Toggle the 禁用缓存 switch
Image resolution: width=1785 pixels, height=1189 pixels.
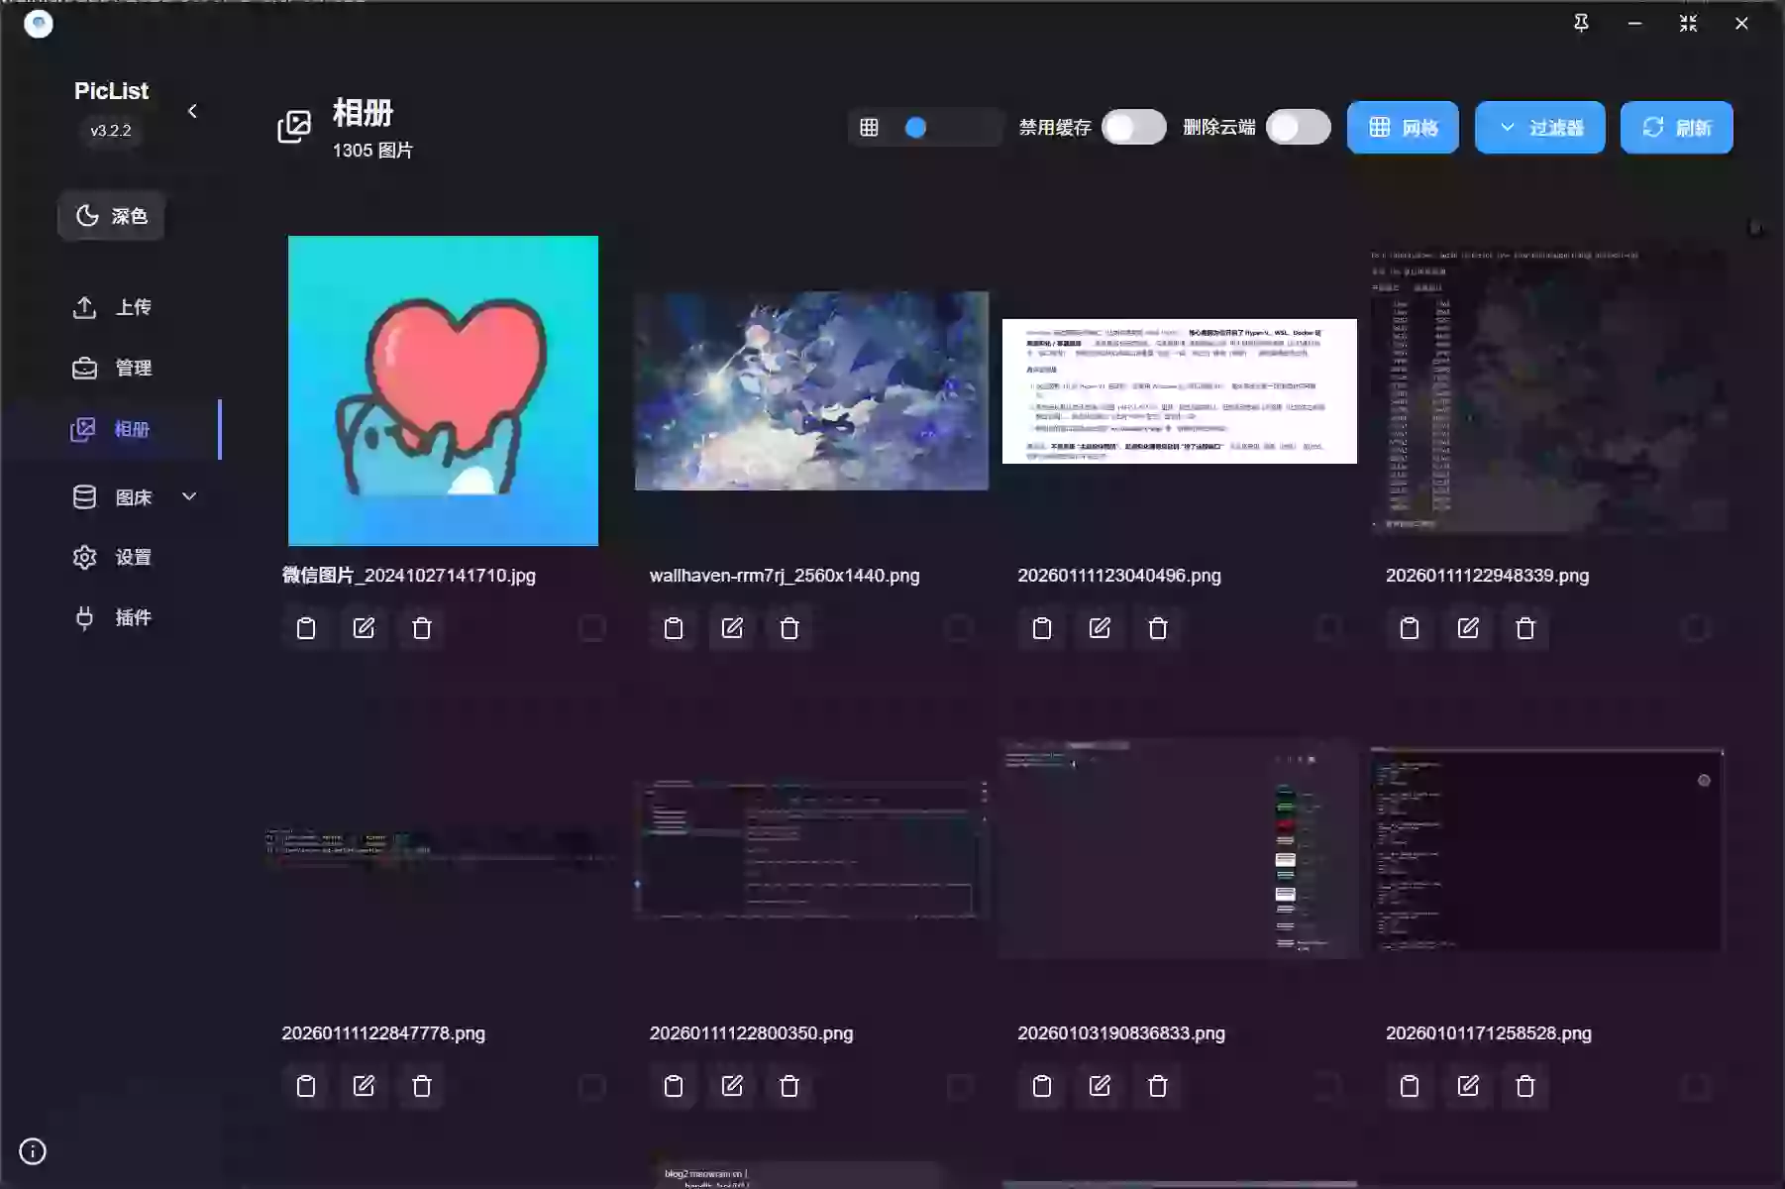tap(1134, 128)
